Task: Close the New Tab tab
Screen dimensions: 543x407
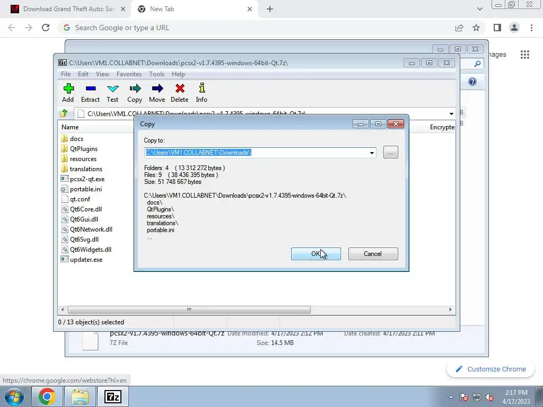Action: pos(250,9)
